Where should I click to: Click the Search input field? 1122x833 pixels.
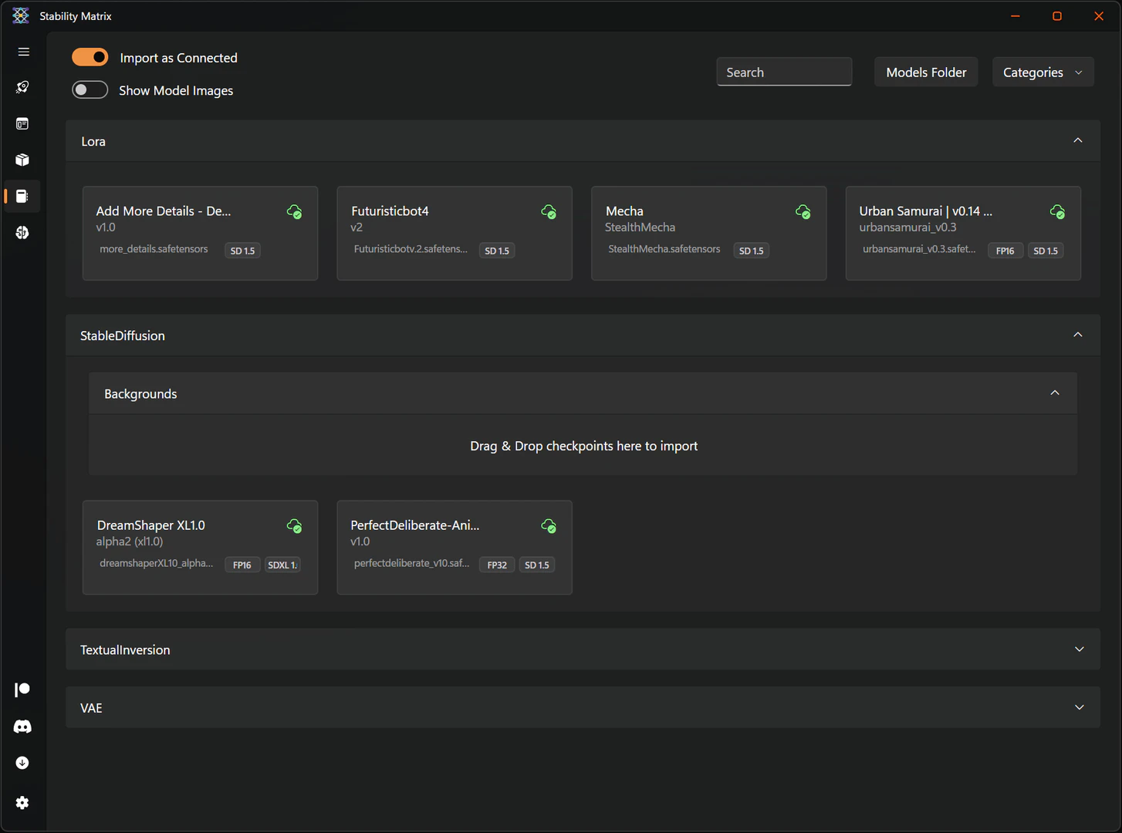(x=783, y=73)
